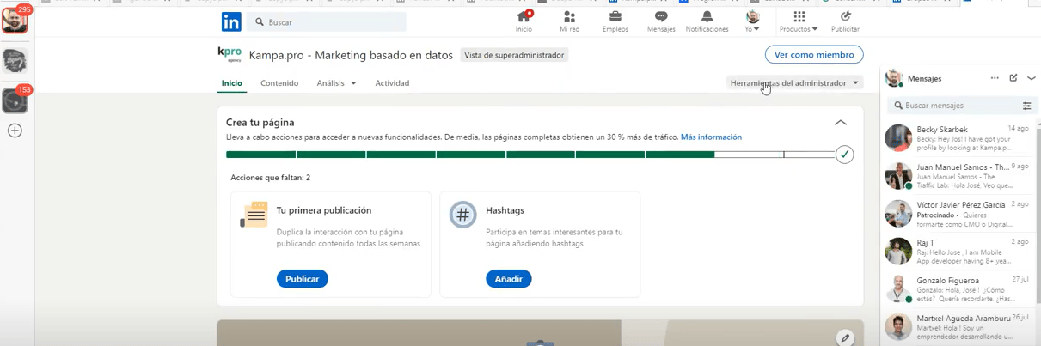Click the Tu primera publicación heading
The image size is (1041, 346).
(323, 210)
